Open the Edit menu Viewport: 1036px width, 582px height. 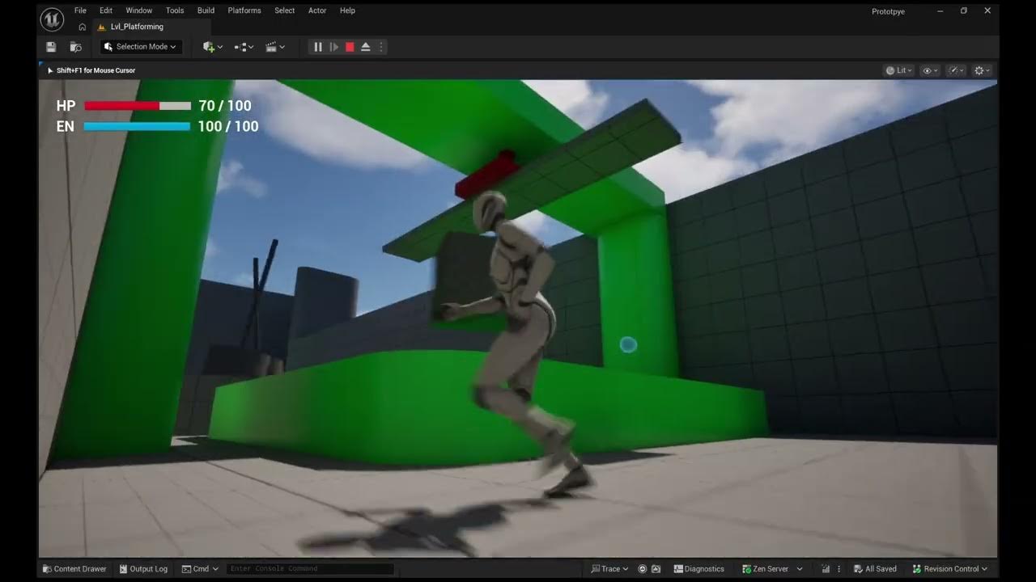(x=106, y=11)
